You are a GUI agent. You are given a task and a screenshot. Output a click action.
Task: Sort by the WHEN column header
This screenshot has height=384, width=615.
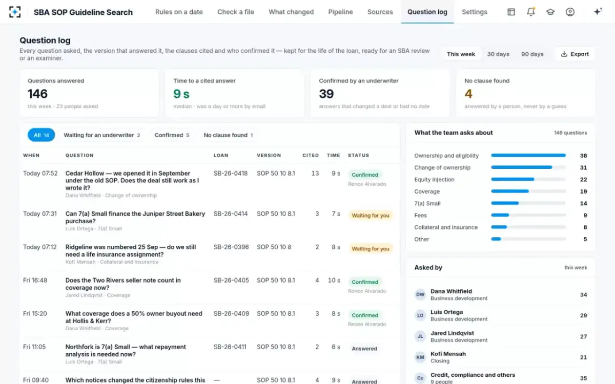[31, 155]
